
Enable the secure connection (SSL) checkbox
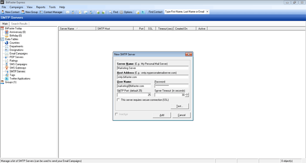click(118, 100)
